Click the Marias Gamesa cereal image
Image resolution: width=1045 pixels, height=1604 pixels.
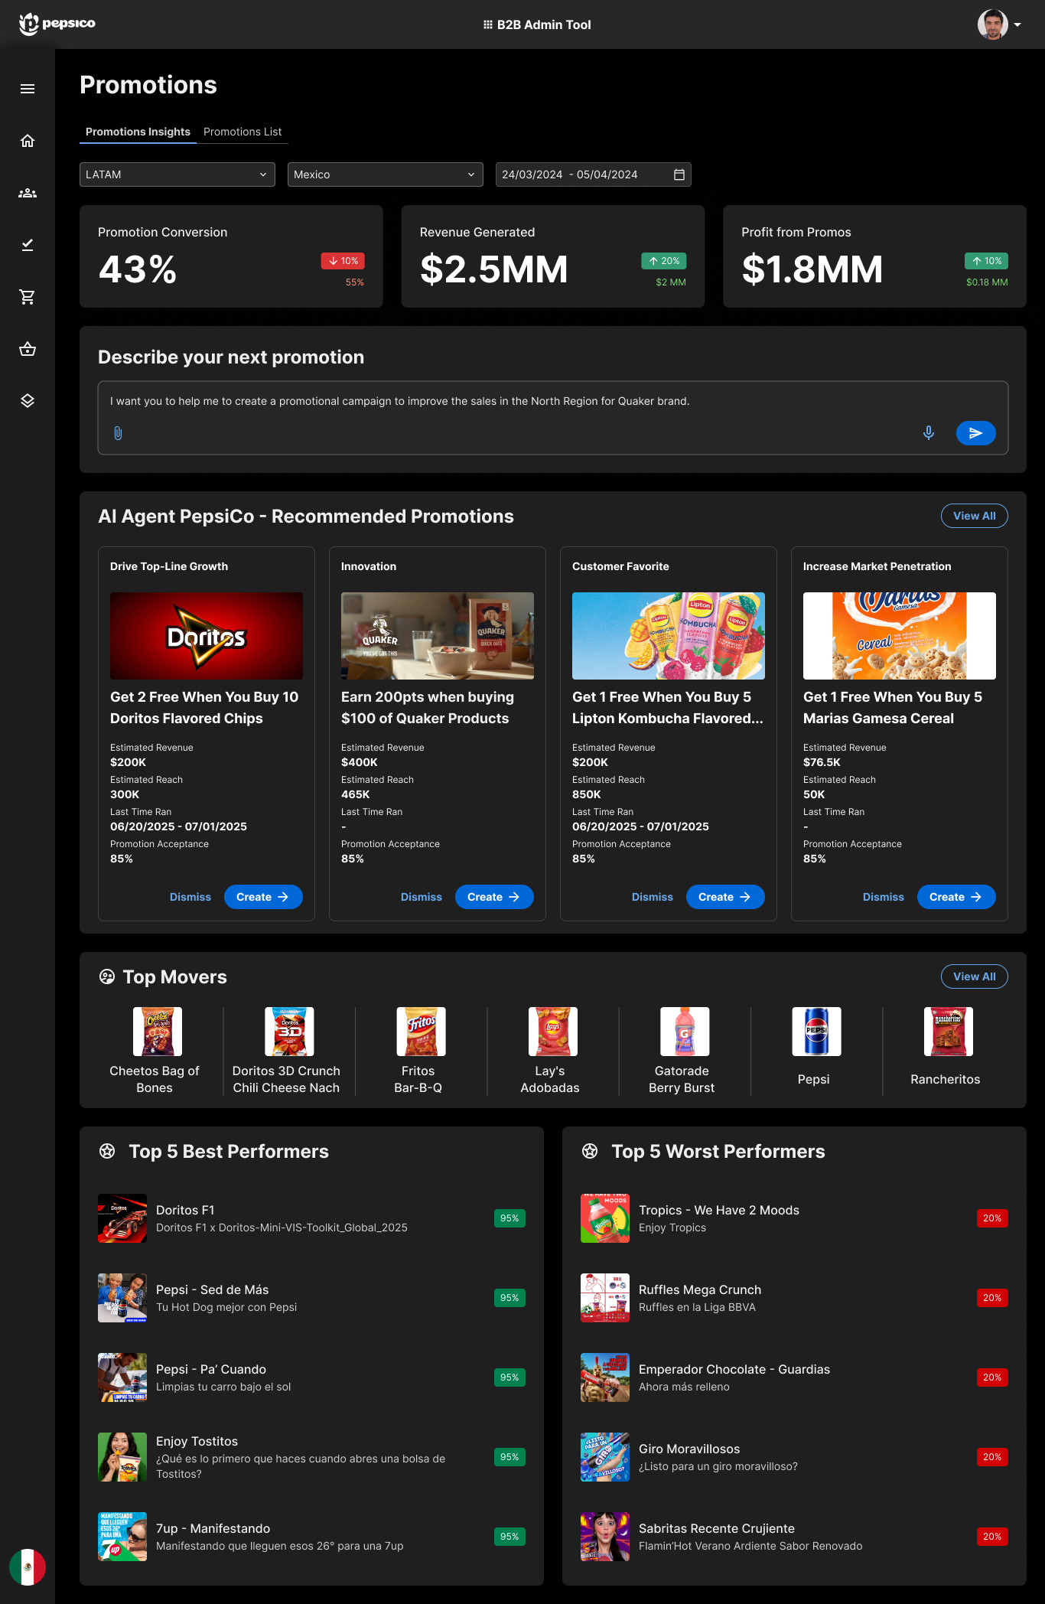[900, 636]
